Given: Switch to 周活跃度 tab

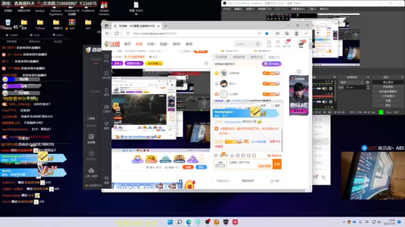Looking at the screenshot, I should click(x=238, y=57).
